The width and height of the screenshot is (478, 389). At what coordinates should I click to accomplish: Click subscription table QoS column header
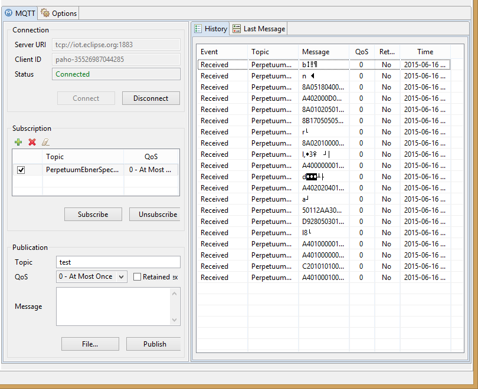(151, 157)
